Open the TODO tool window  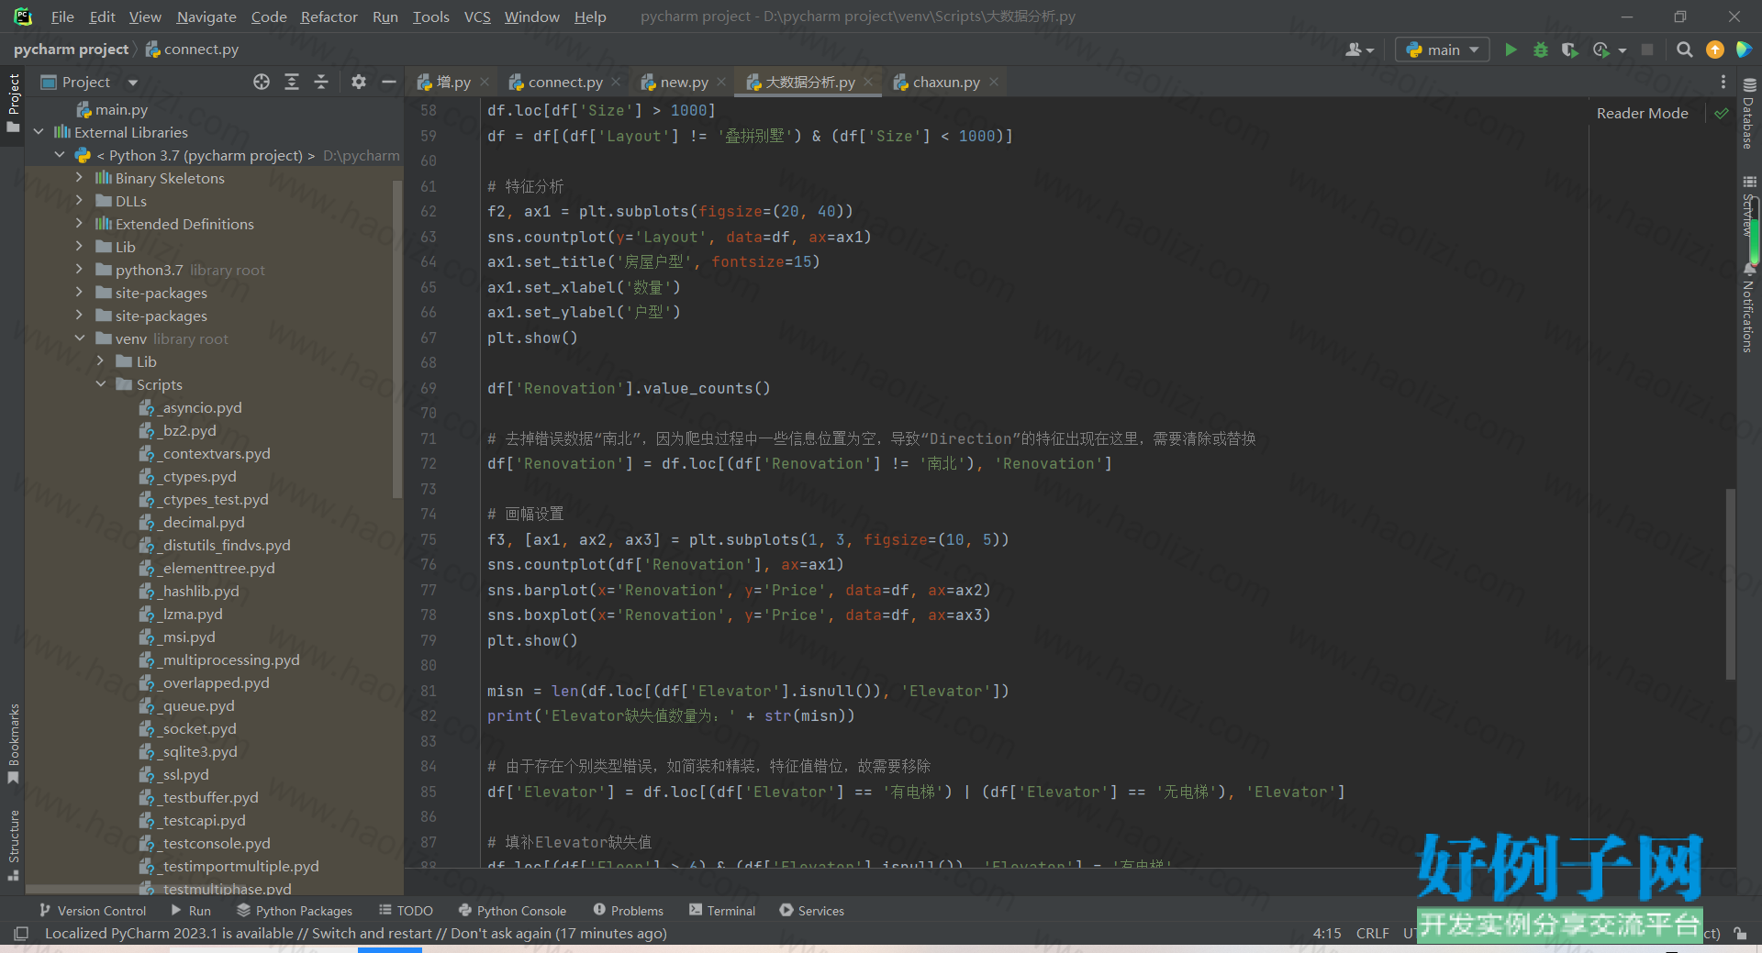pyautogui.click(x=406, y=910)
